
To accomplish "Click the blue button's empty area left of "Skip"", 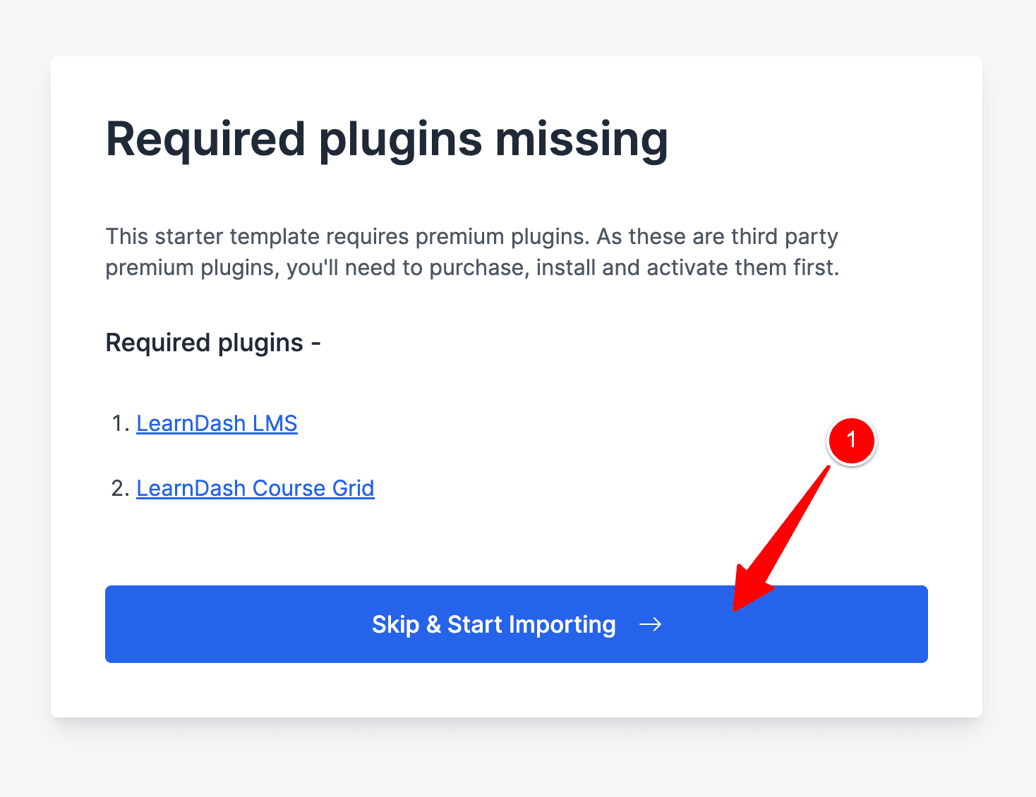I will 233,624.
